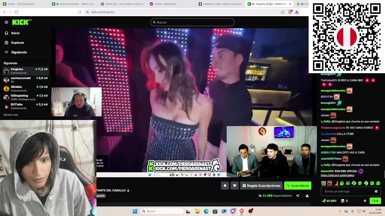The image size is (385, 216).
Task: Click Thedarkmagician username in chat
Action: click(x=332, y=128)
